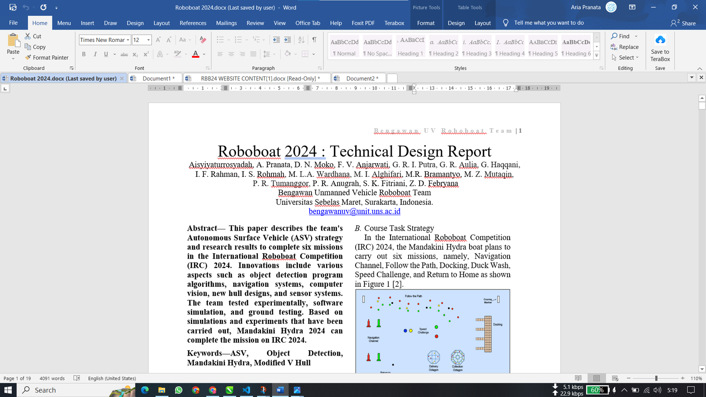This screenshot has height=397, width=706.
Task: Open the font name dropdown
Action: coord(128,40)
